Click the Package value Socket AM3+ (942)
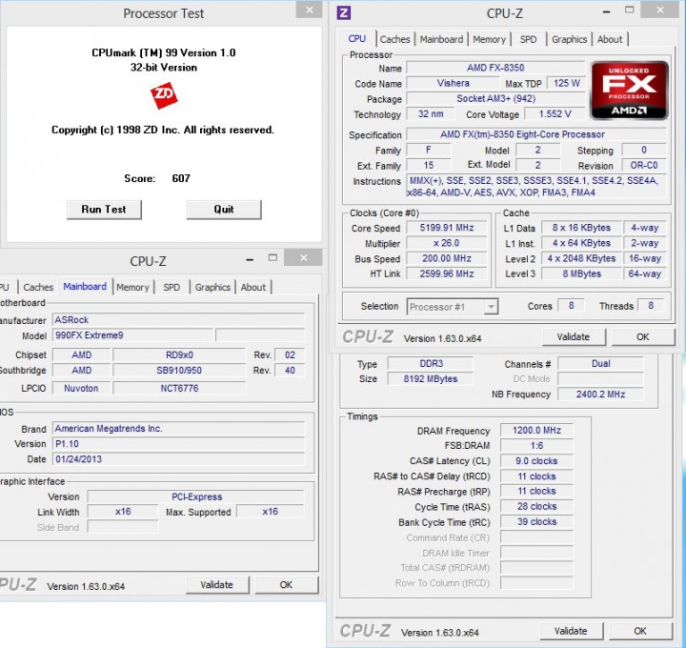 [x=495, y=98]
